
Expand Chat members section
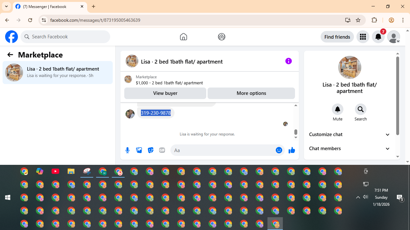[349, 149]
